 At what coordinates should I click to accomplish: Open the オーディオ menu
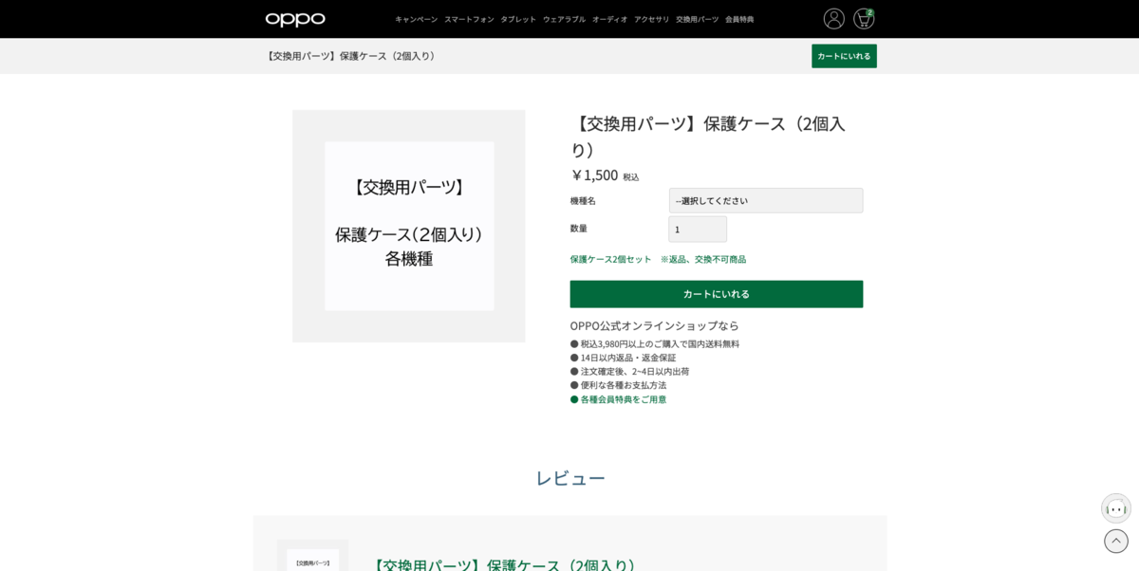(609, 19)
